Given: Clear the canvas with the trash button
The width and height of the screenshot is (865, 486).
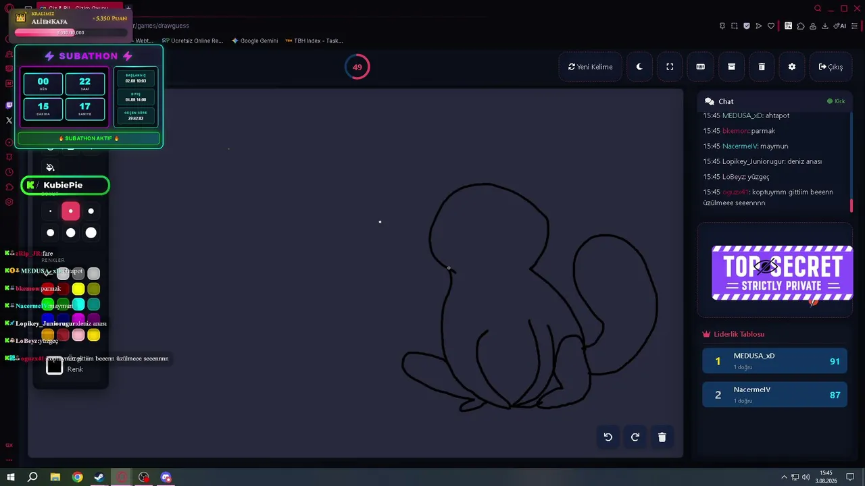Looking at the screenshot, I should pyautogui.click(x=662, y=437).
